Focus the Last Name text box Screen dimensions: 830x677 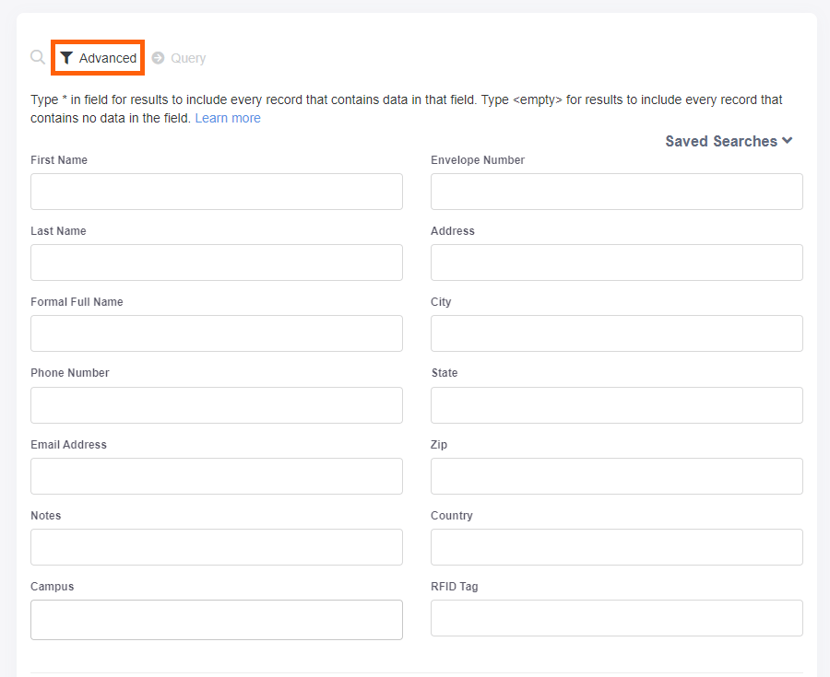tap(217, 263)
